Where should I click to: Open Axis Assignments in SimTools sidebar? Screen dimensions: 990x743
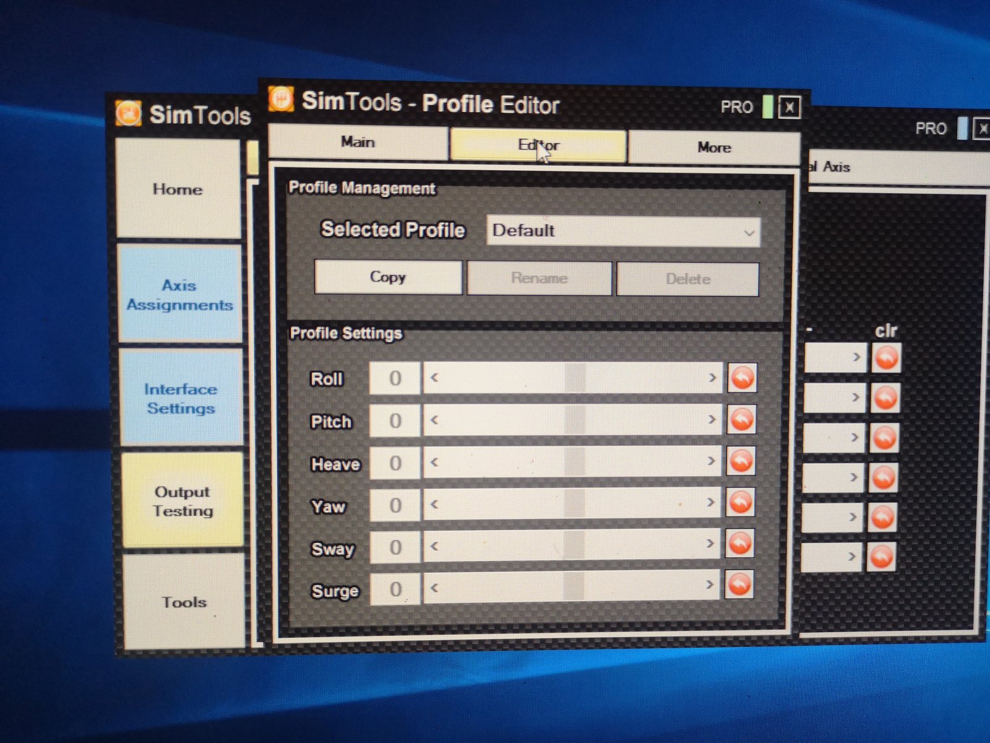click(x=180, y=294)
